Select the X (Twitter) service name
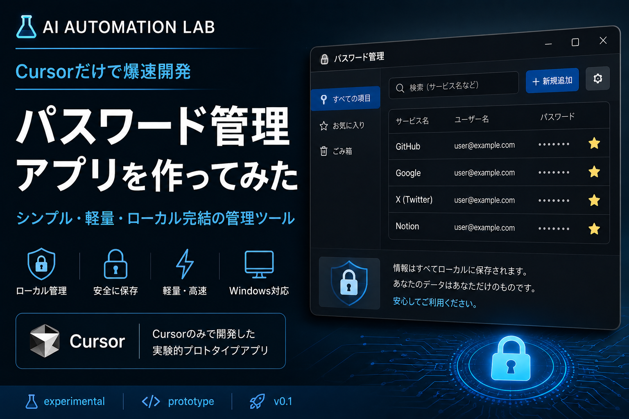Viewport: 629px width, 419px height. point(414,200)
